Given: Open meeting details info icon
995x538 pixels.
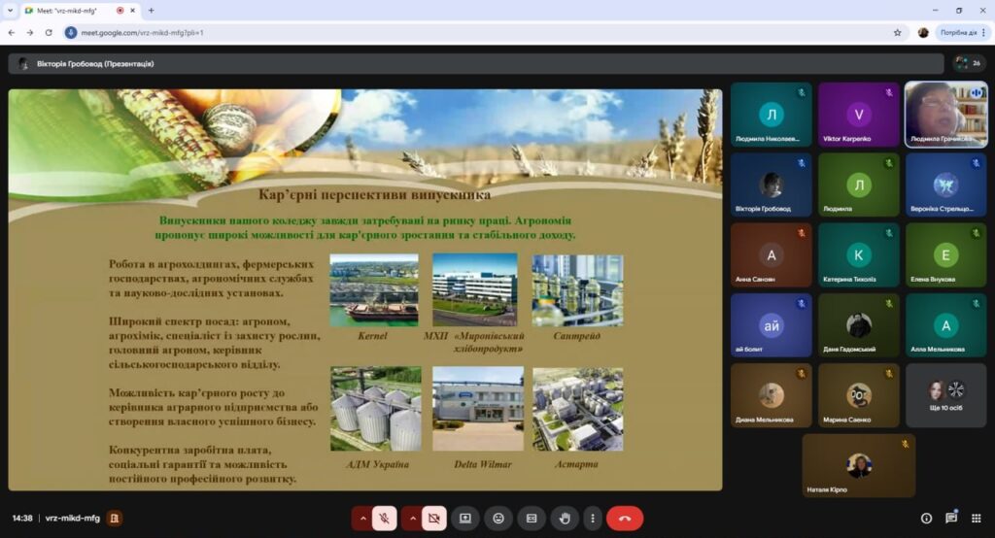Looking at the screenshot, I should (926, 519).
